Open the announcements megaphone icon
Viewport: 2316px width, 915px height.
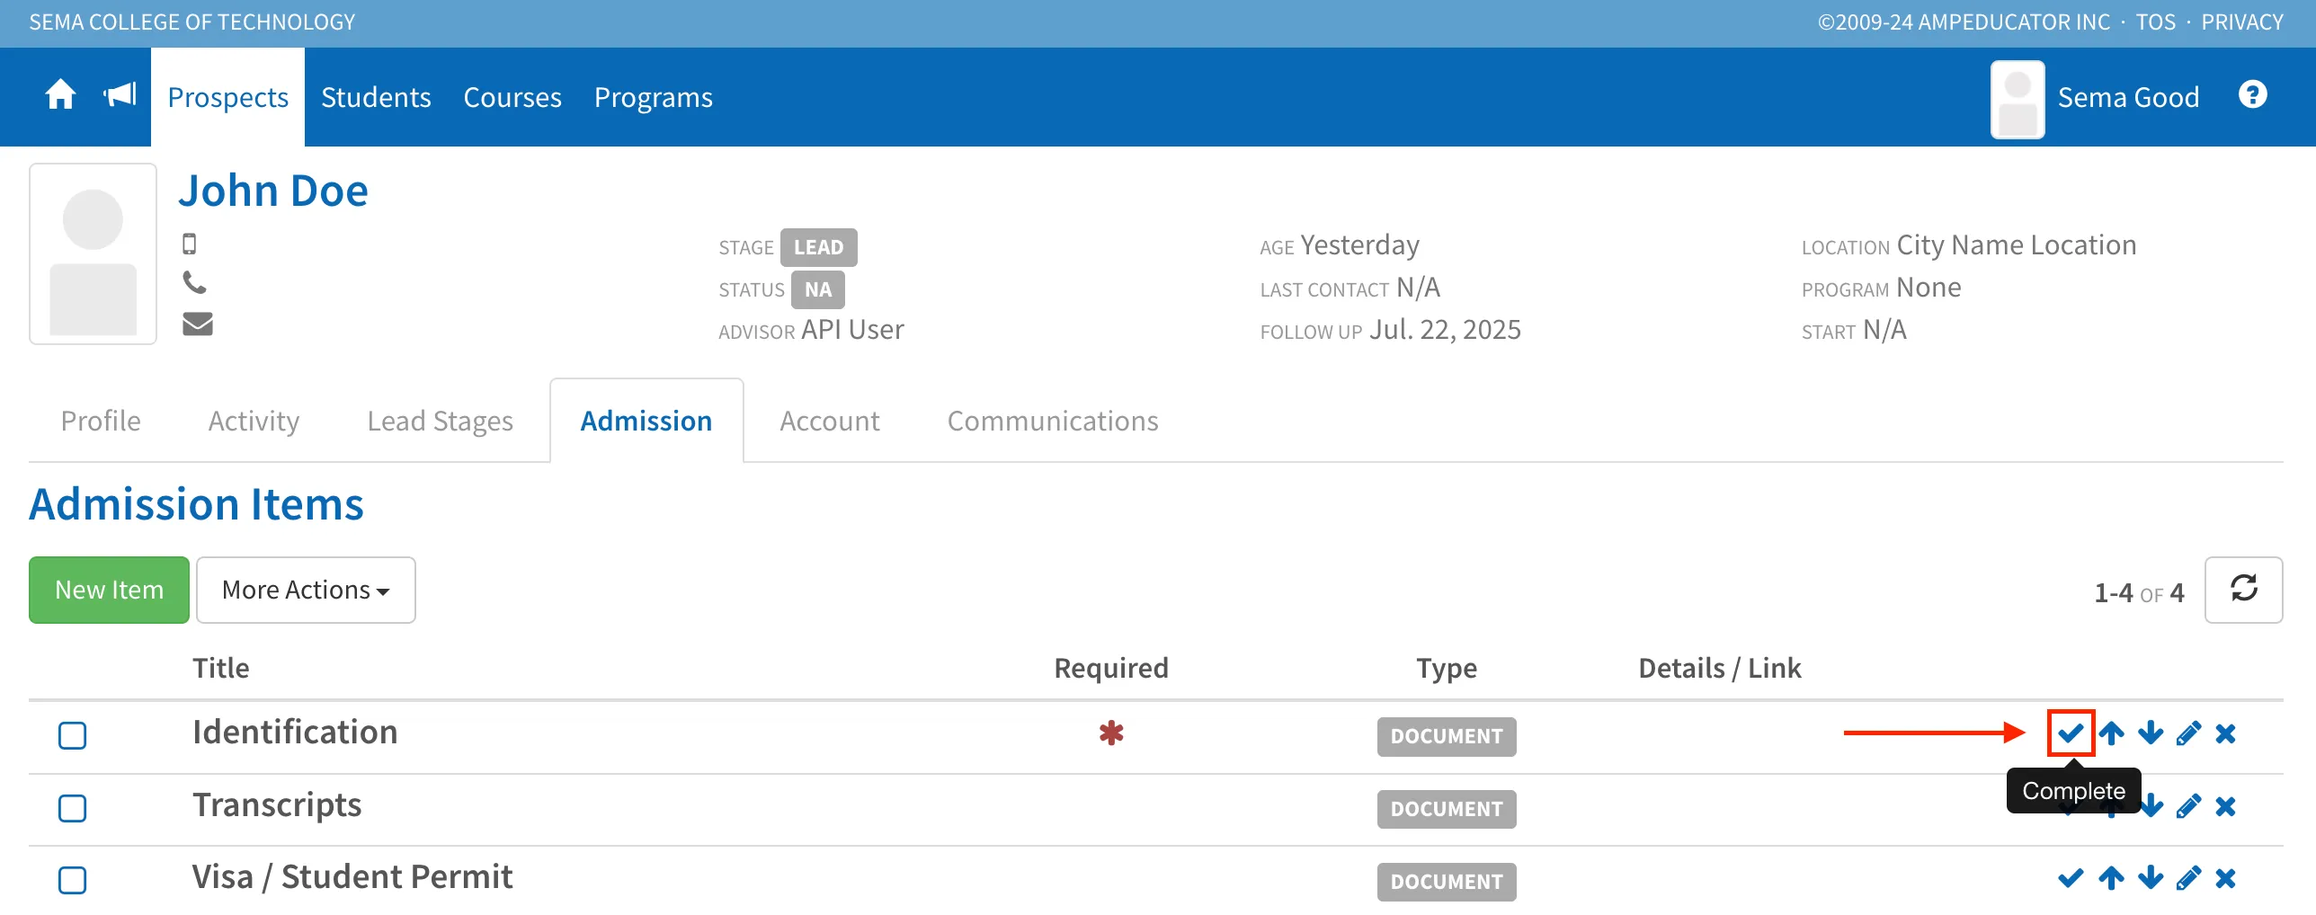pyautogui.click(x=120, y=94)
